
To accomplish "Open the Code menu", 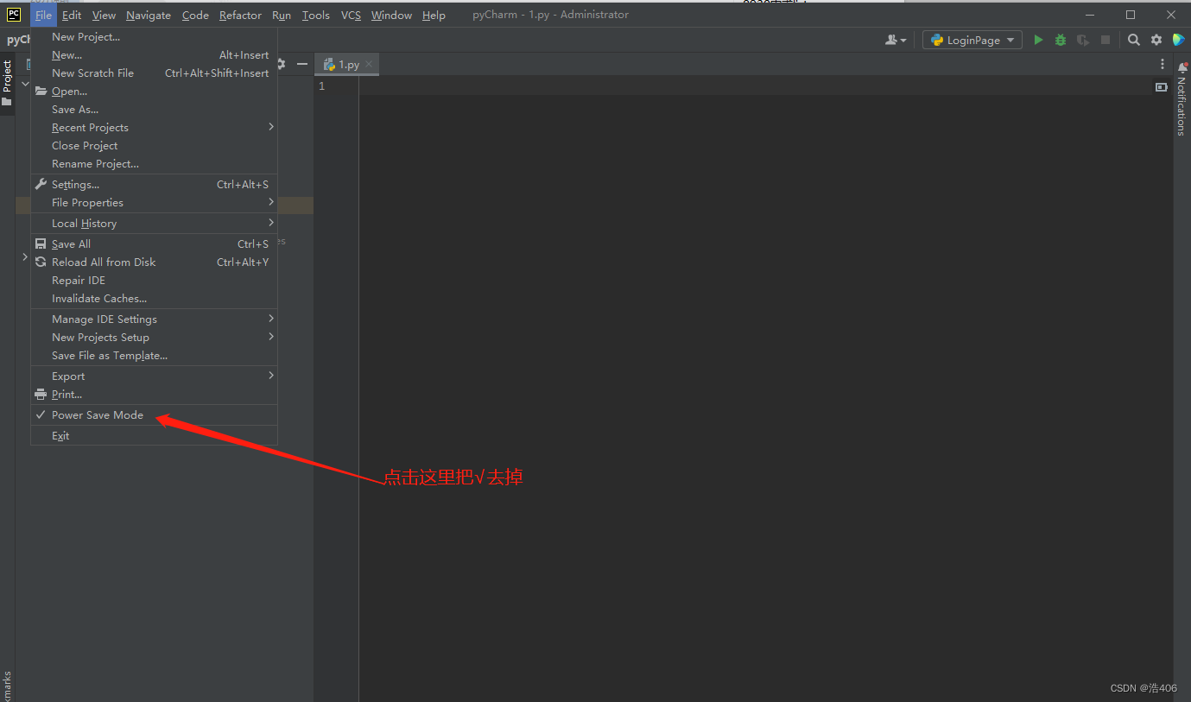I will [x=195, y=15].
